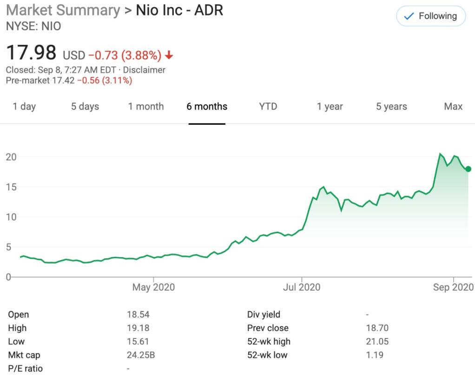Click the blue checkmark inside Following button

pyautogui.click(x=408, y=16)
